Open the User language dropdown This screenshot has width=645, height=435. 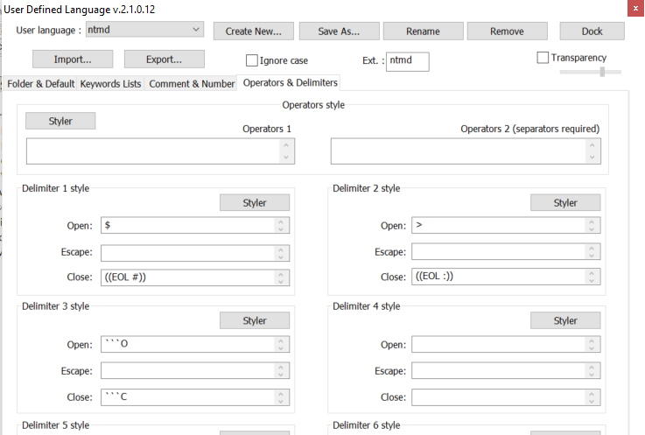[145, 30]
